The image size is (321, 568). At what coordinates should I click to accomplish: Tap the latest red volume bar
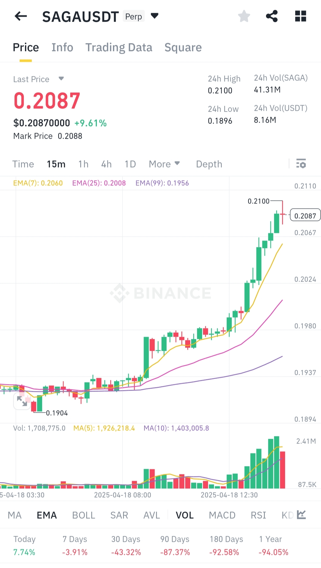pos(282,470)
